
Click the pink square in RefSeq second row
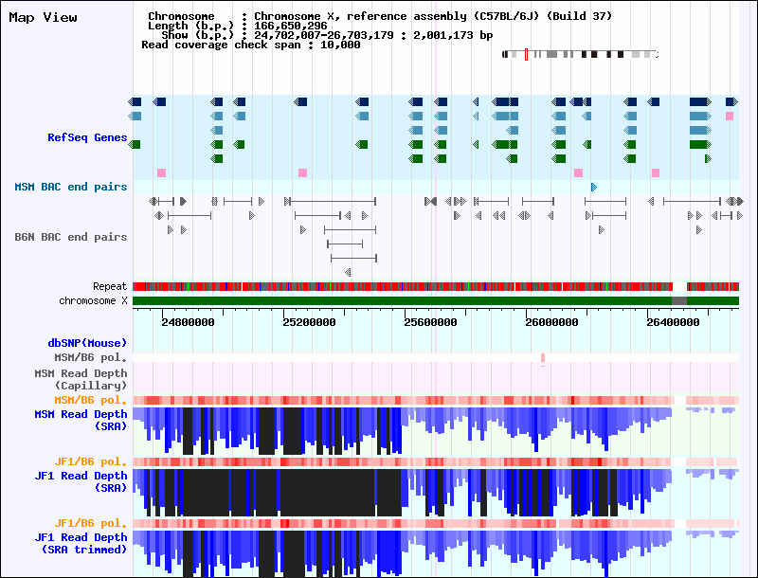click(x=730, y=116)
